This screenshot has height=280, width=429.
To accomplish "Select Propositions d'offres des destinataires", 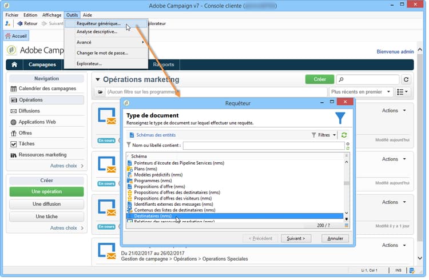I will click(x=177, y=193).
